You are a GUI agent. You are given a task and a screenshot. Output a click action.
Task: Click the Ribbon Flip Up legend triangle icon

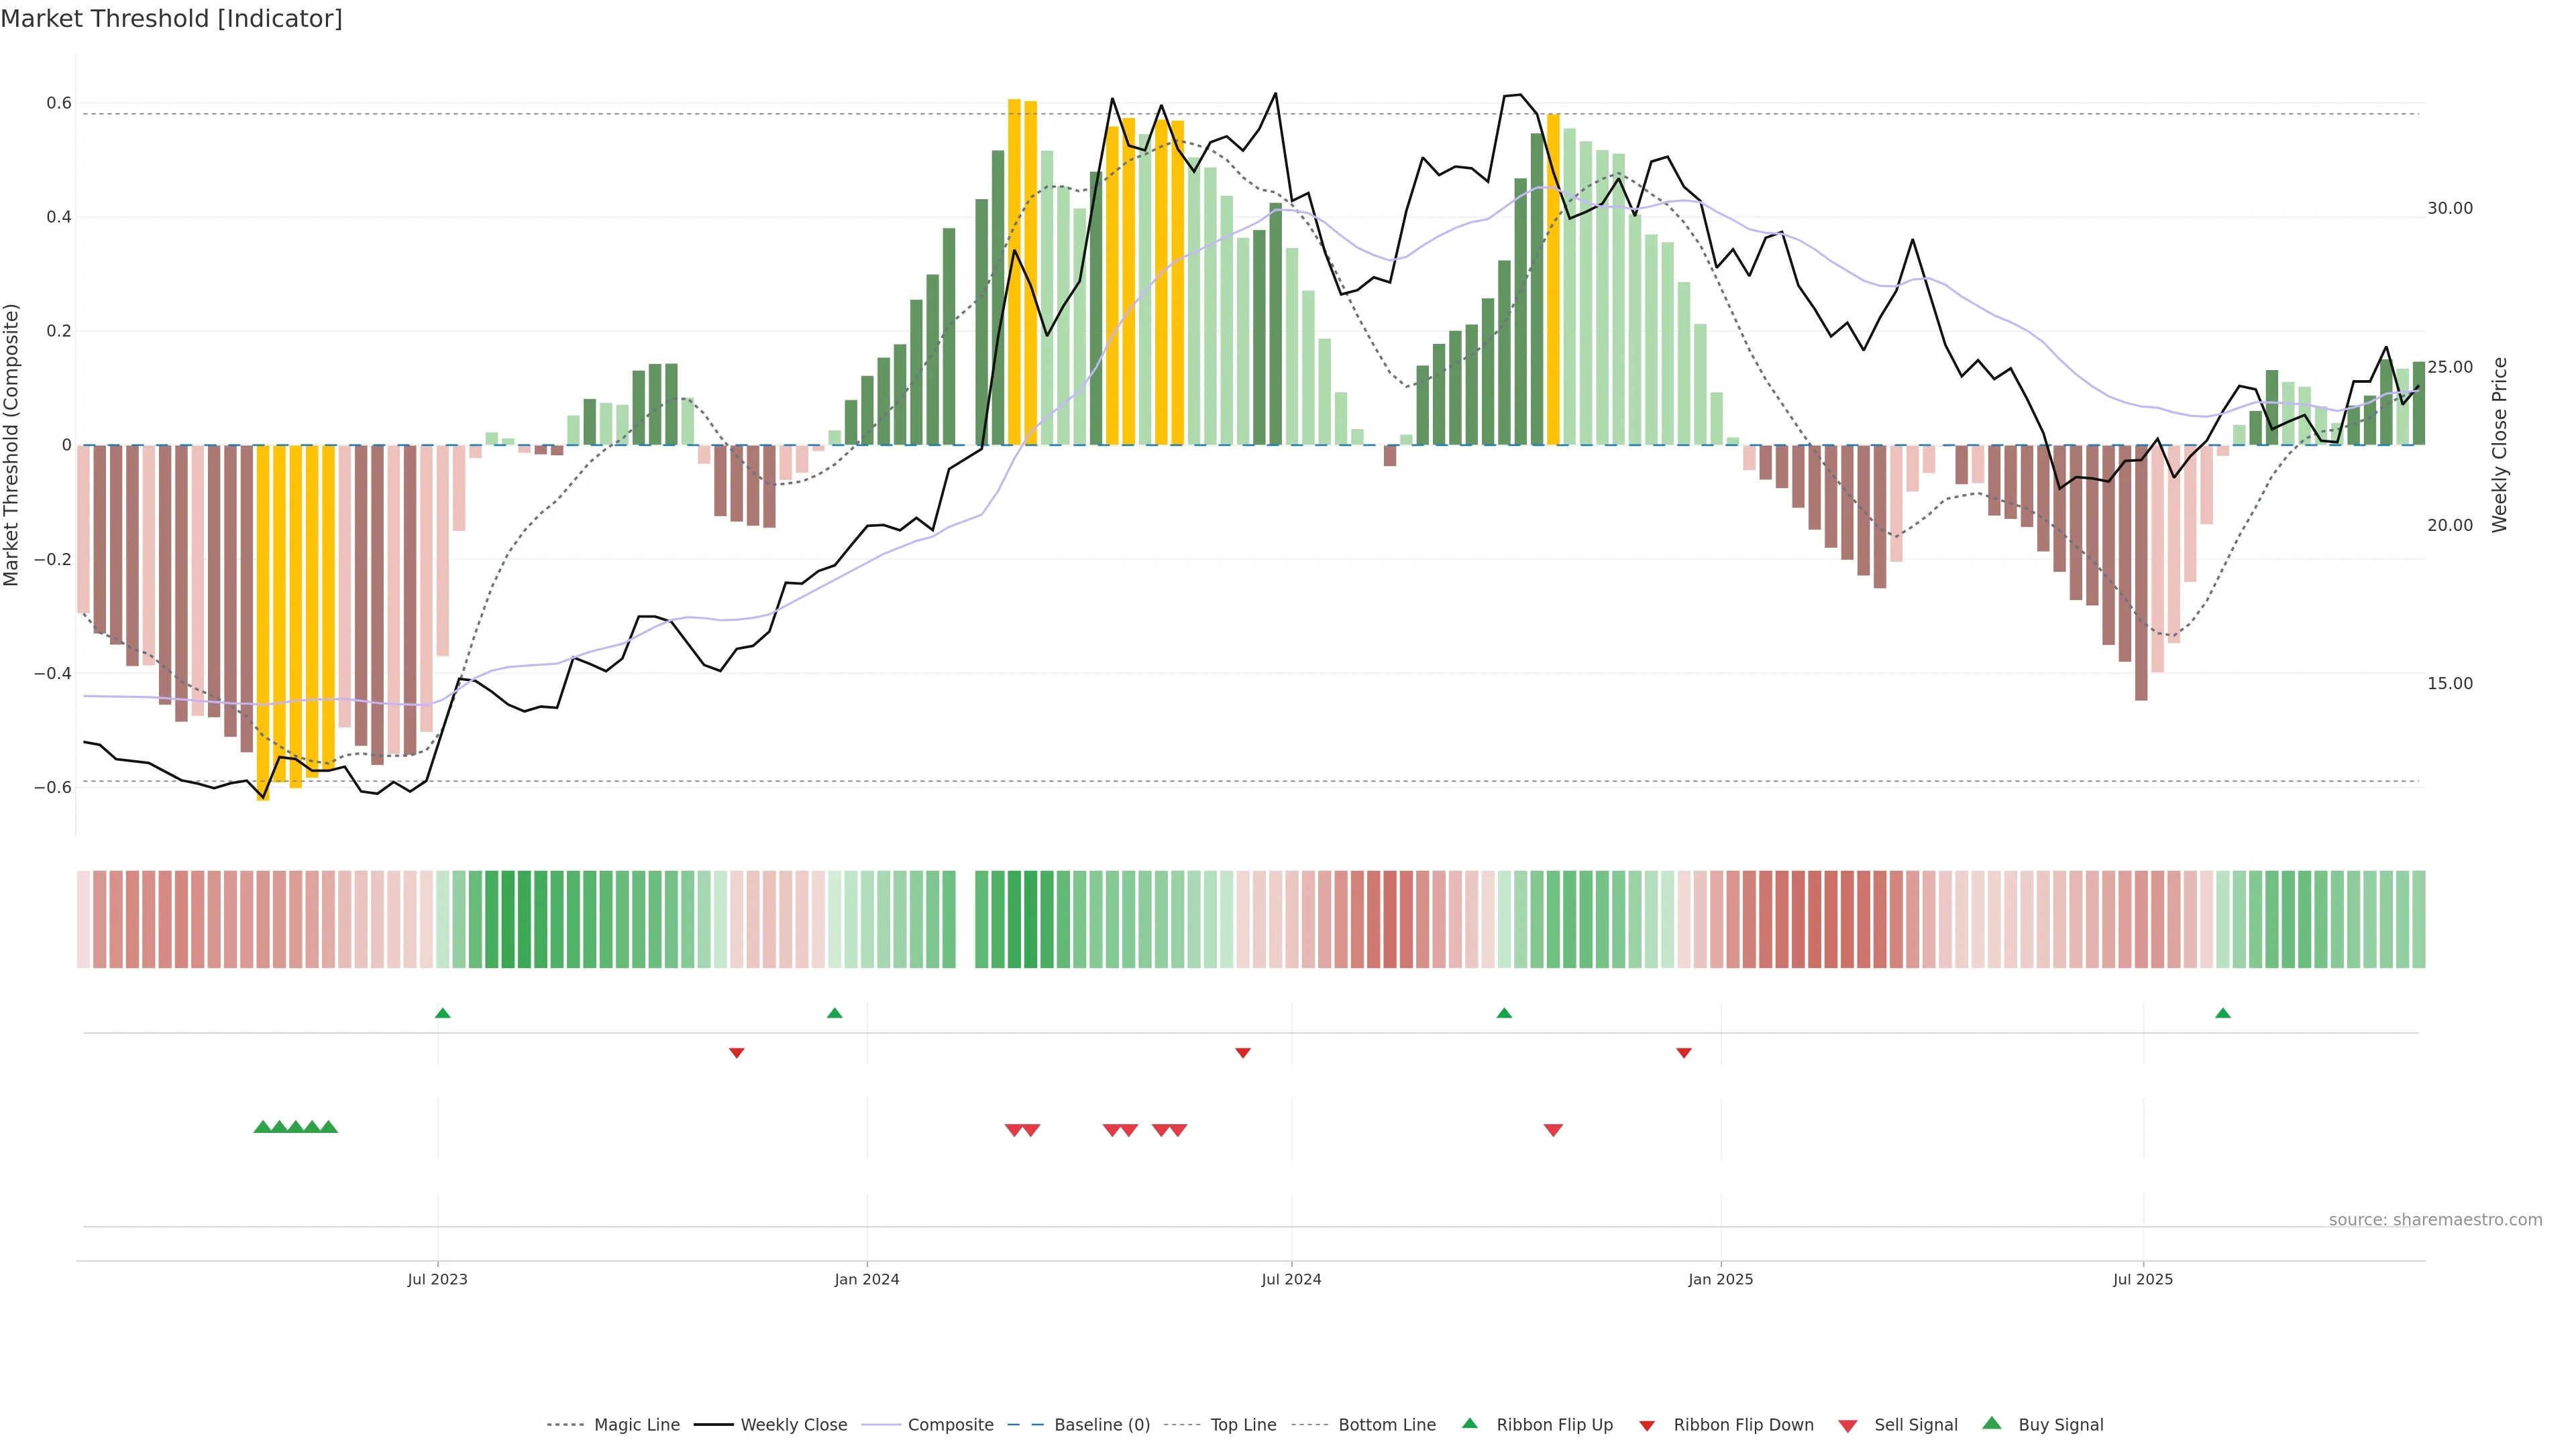click(1469, 1423)
